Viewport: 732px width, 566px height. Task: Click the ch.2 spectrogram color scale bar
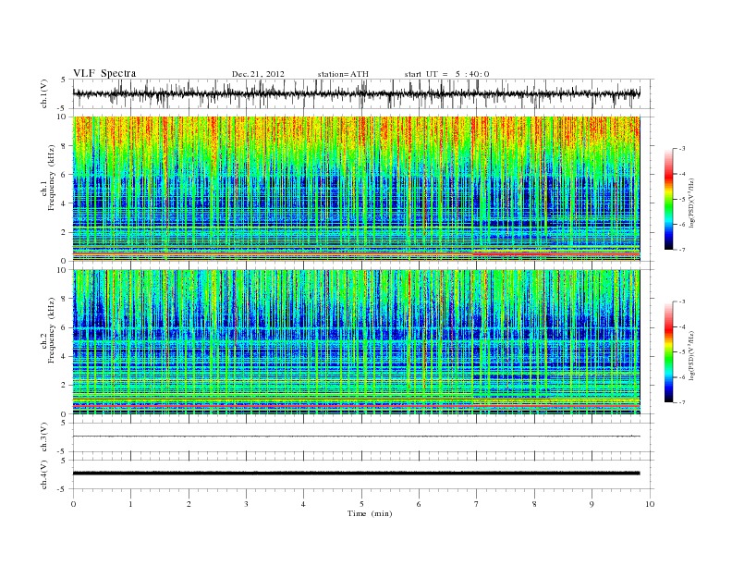(x=668, y=351)
